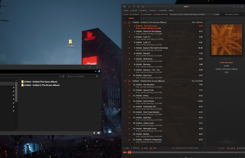The image size is (245, 158).
Task: Click the rating dots under the album cover
Action: (x=226, y=59)
